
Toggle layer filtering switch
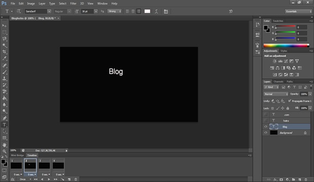coord(311,87)
